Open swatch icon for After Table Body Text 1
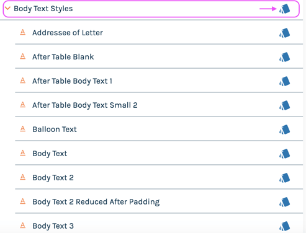This screenshot has width=306, height=233. [x=285, y=81]
